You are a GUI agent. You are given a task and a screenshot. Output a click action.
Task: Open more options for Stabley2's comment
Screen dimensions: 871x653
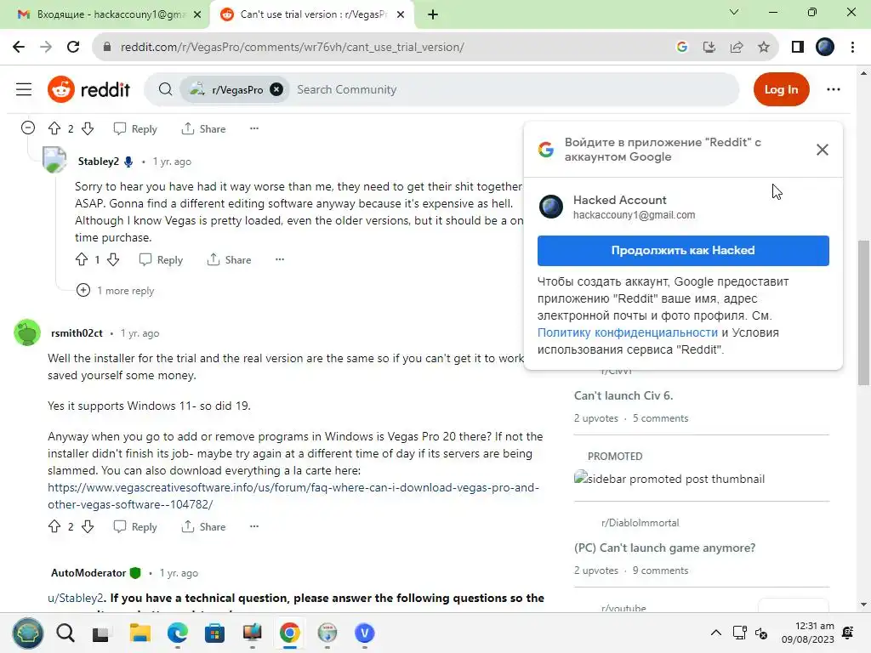pyautogui.click(x=279, y=259)
